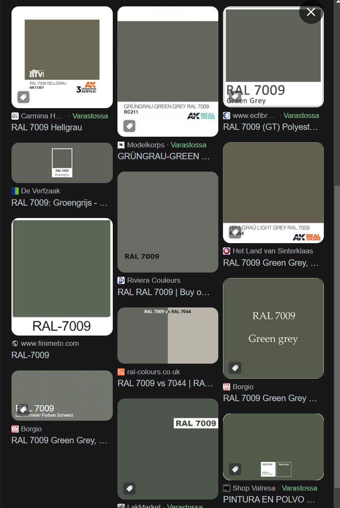Open 'RAL 7009: Groengrijs' result title
Viewport: 340px width, 508px height.
[59, 203]
